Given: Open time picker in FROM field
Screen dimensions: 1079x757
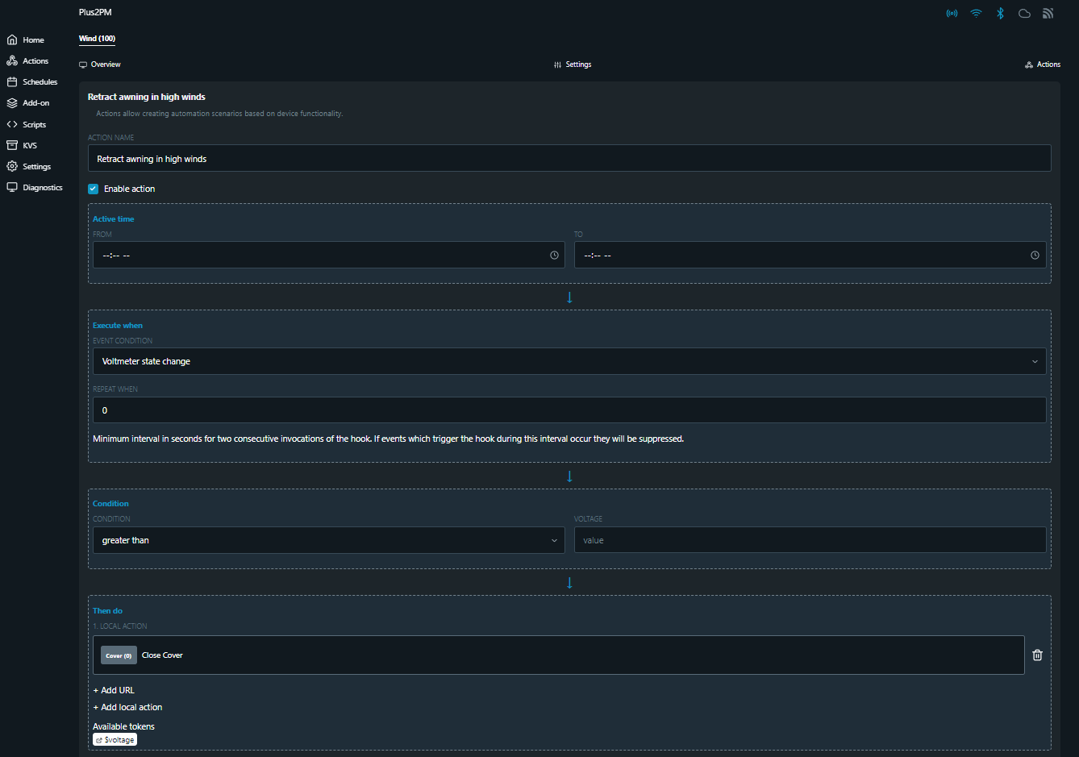Looking at the screenshot, I should (554, 256).
